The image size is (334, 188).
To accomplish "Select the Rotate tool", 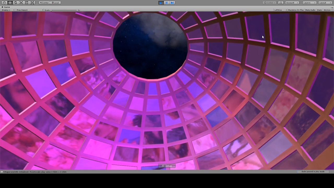I will pos(16,3).
